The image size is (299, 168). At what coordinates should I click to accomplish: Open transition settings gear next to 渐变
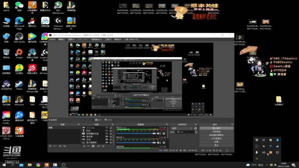(x=195, y=128)
